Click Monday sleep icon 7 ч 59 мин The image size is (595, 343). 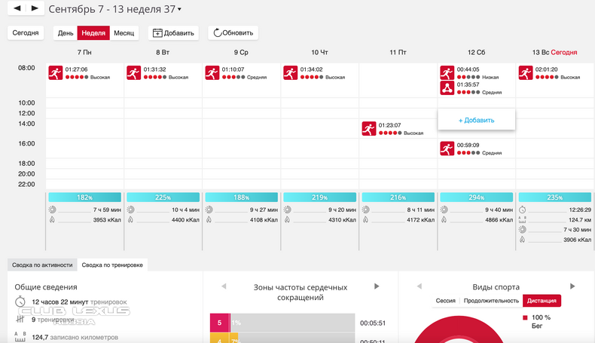click(53, 210)
